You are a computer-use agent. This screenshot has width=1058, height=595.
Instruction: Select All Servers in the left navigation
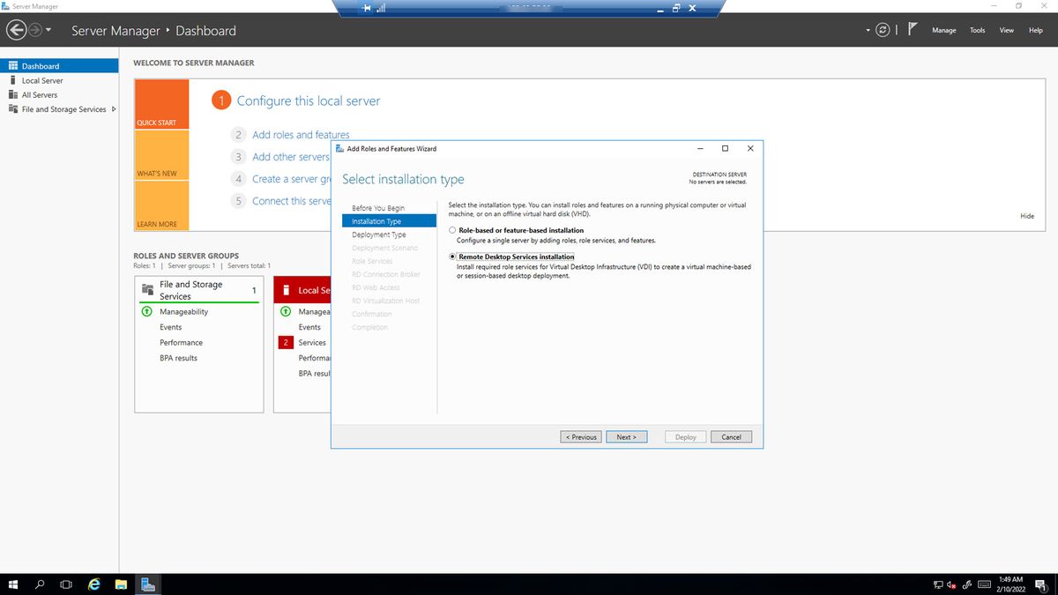59,94
